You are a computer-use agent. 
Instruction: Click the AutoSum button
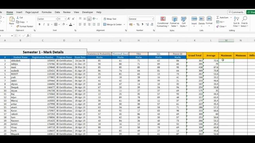pyautogui.click(x=222, y=17)
